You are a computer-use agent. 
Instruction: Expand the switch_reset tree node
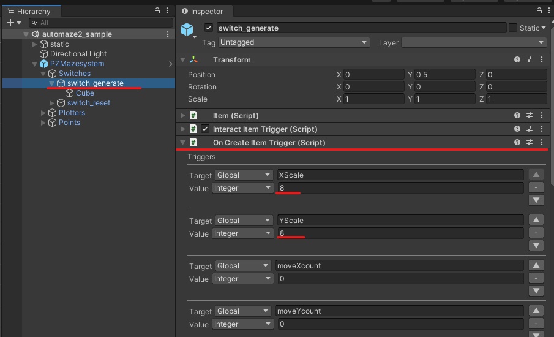click(52, 103)
